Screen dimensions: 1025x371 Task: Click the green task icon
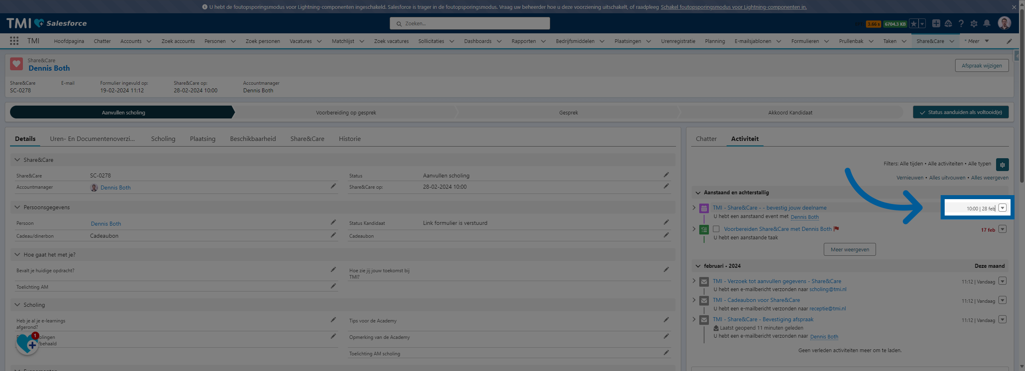704,230
